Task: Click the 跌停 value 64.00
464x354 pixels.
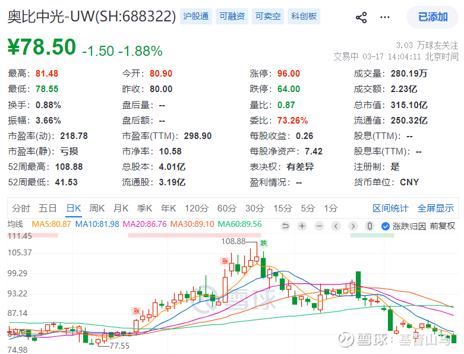Action: point(289,89)
